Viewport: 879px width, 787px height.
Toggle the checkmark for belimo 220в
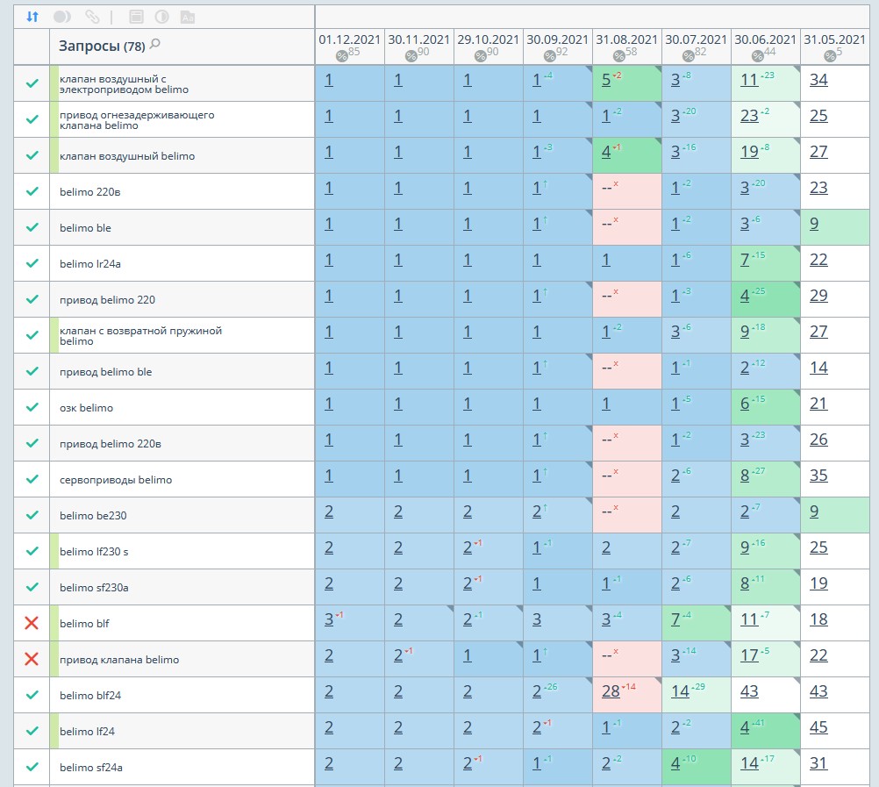(32, 191)
